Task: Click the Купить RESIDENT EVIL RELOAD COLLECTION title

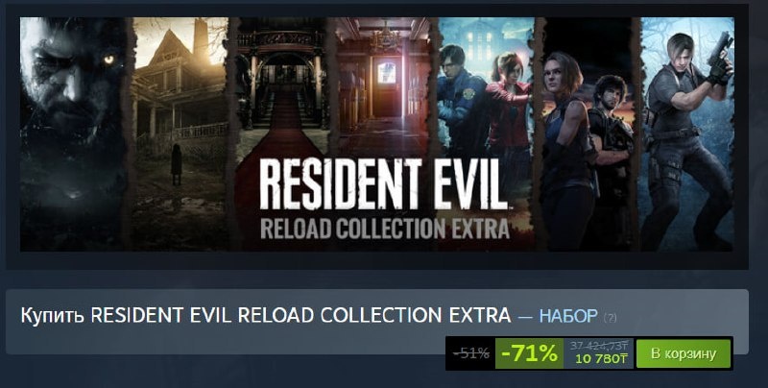Action: coord(266,316)
